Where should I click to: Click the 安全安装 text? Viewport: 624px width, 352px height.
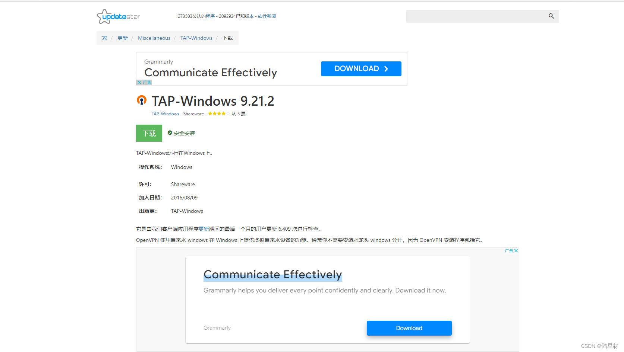pos(184,133)
